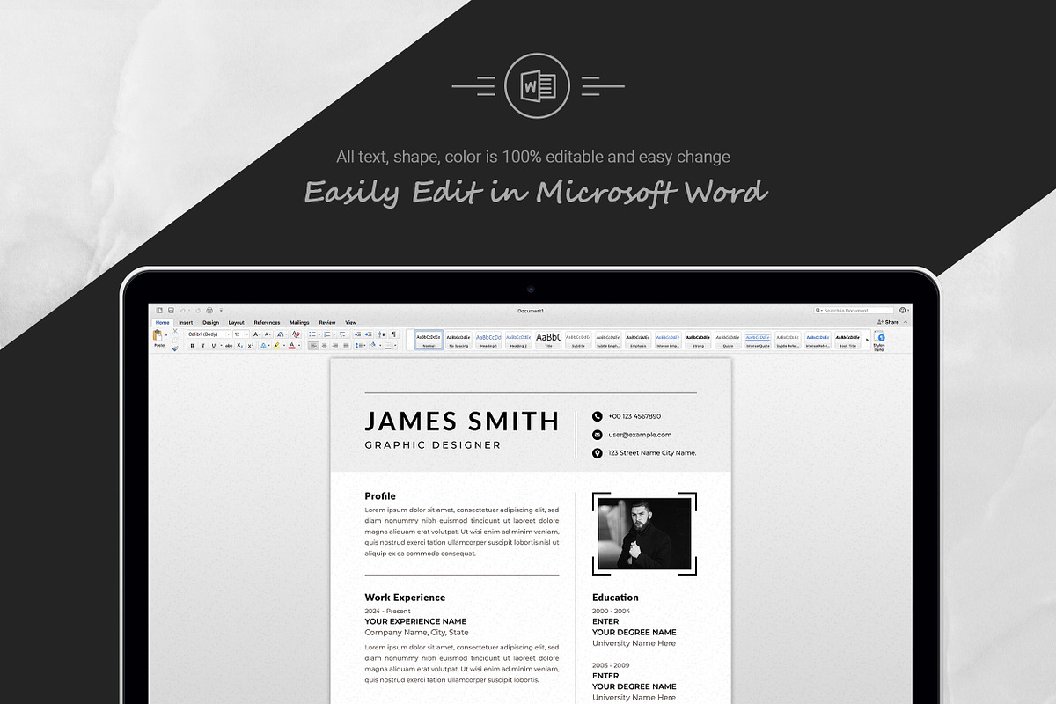This screenshot has width=1056, height=704.
Task: Open the font color dropdown arrow
Action: 299,346
